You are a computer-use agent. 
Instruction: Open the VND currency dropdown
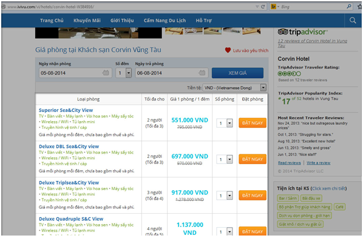(263, 88)
